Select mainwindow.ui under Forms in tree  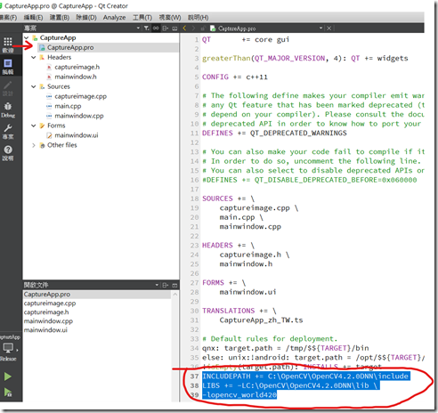pyautogui.click(x=77, y=135)
